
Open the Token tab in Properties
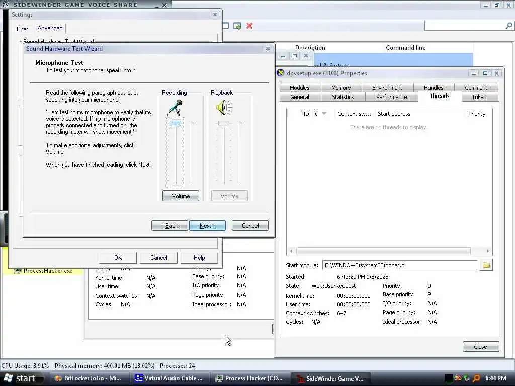pos(479,97)
